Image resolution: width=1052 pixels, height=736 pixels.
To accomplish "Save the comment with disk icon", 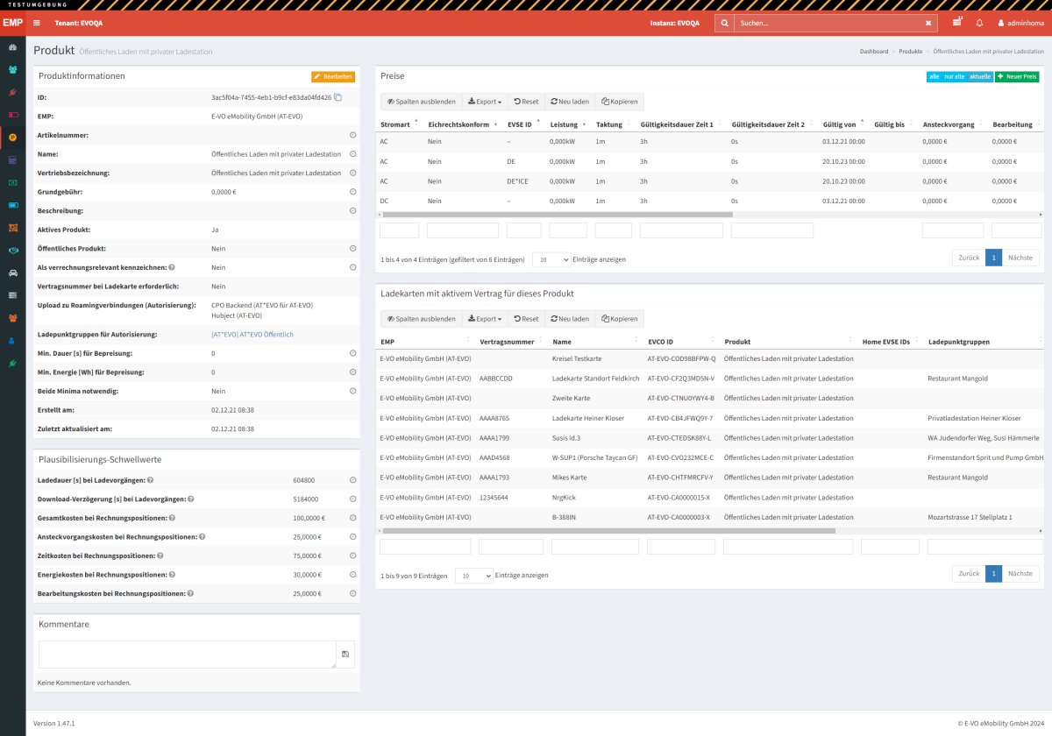I will (x=345, y=655).
